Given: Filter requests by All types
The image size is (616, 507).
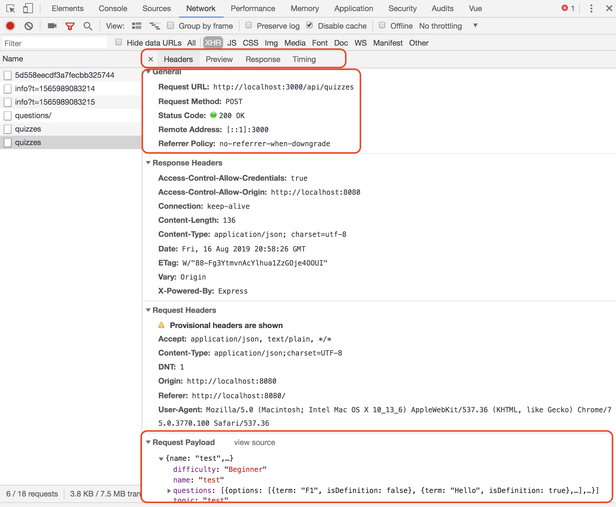Looking at the screenshot, I should click(x=191, y=43).
